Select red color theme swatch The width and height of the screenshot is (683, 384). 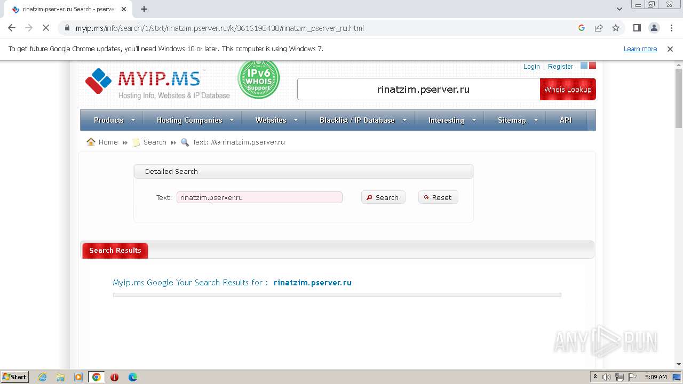[x=592, y=66]
